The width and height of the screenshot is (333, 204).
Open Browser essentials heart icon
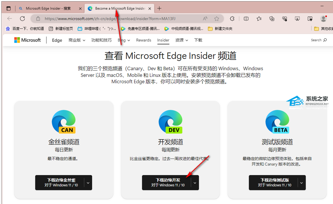[x=285, y=19]
